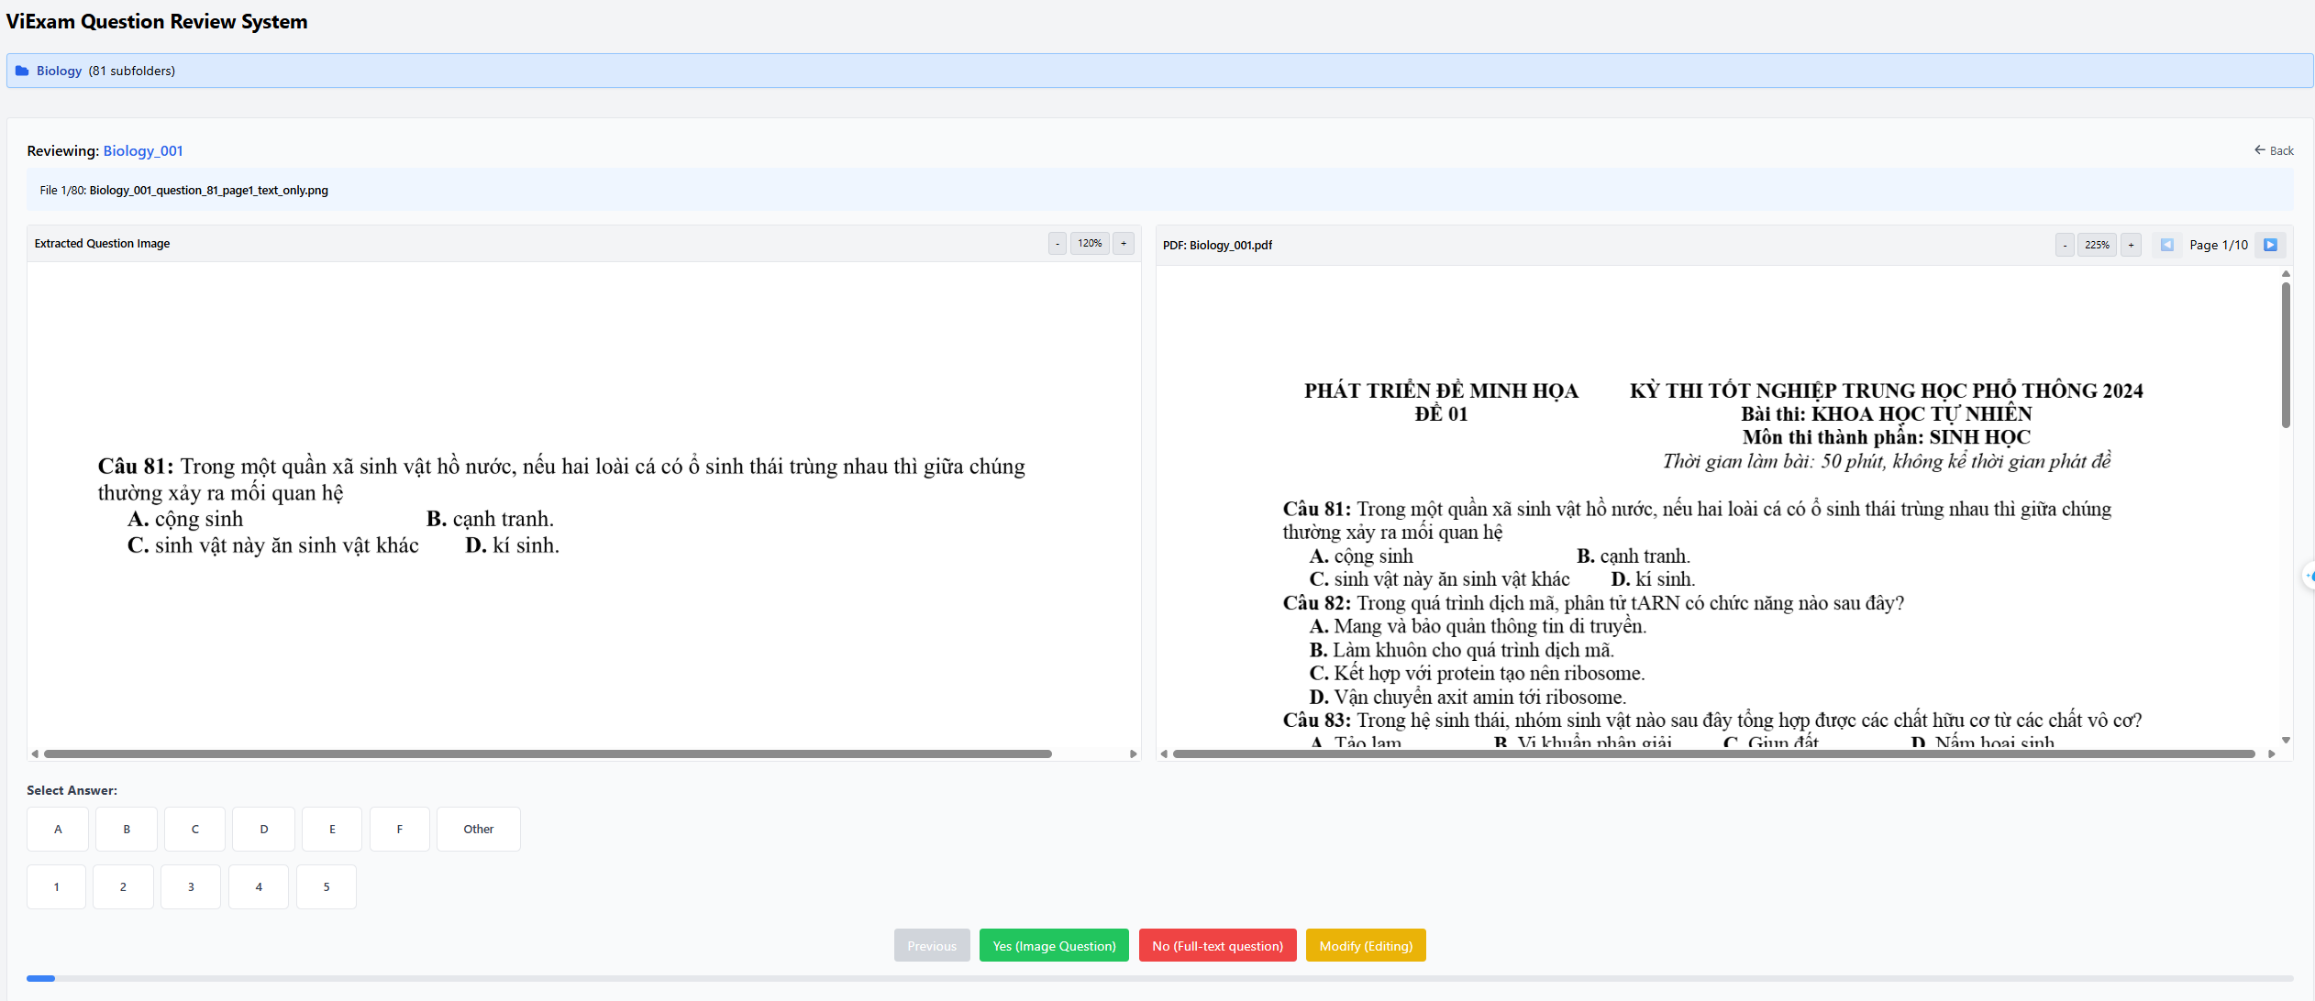This screenshot has height=1001, width=2315.
Task: Expand Biology 81 subfolders bar
Action: coord(1159,71)
